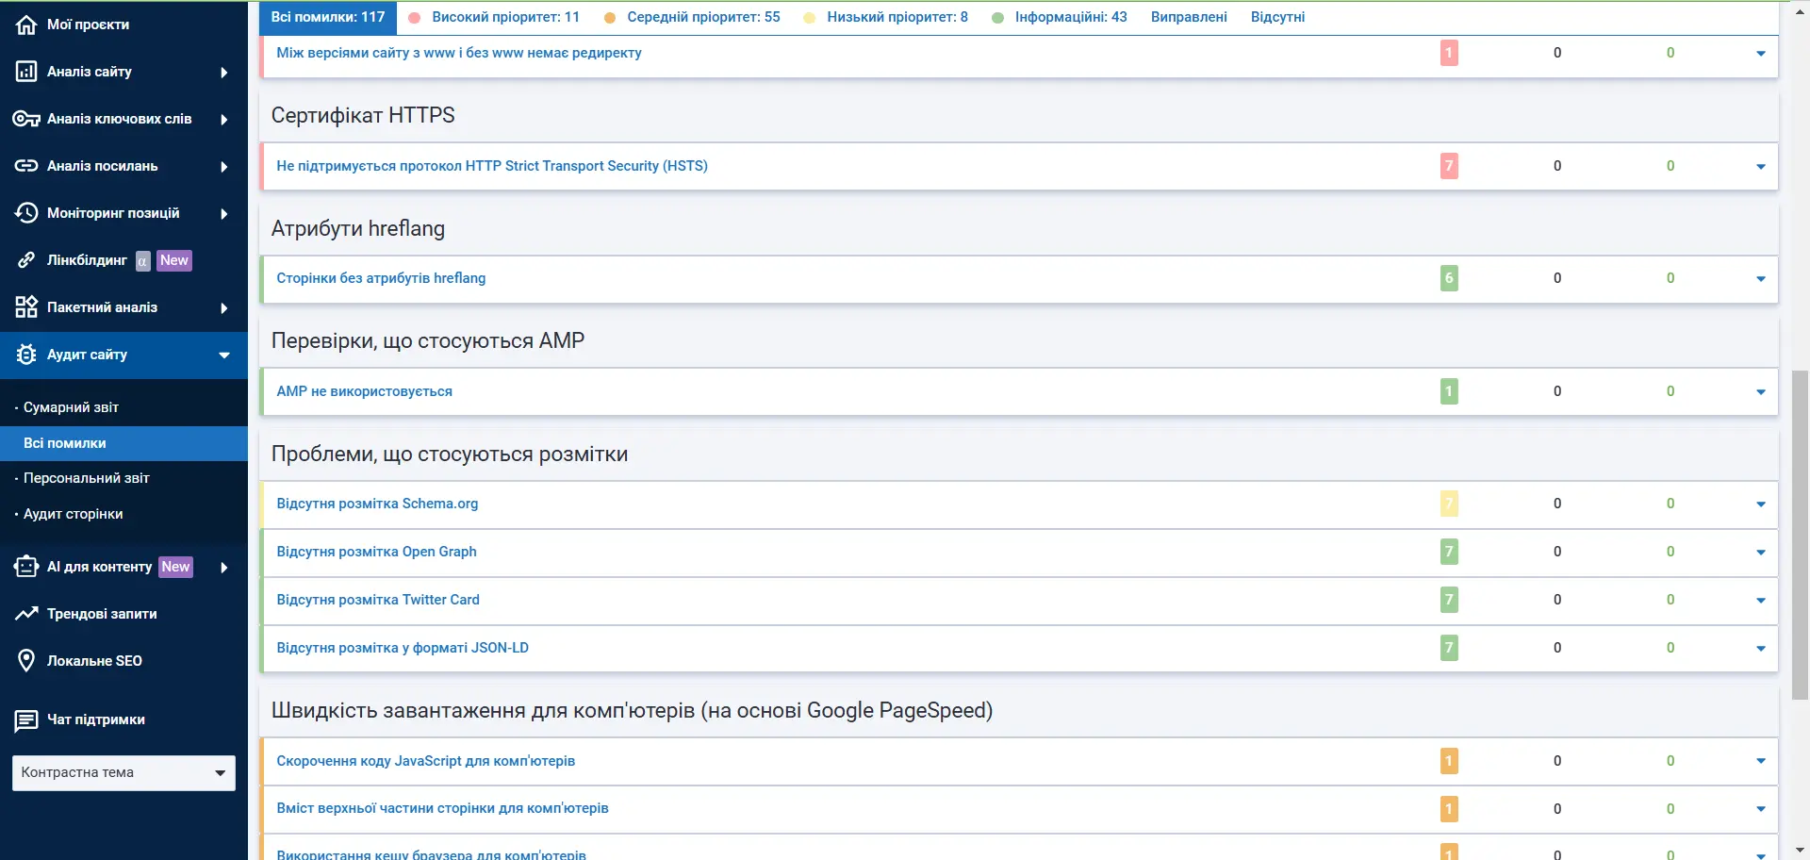The height and width of the screenshot is (860, 1810).
Task: Show Інформаційні: 43 issues
Action: [1070, 17]
